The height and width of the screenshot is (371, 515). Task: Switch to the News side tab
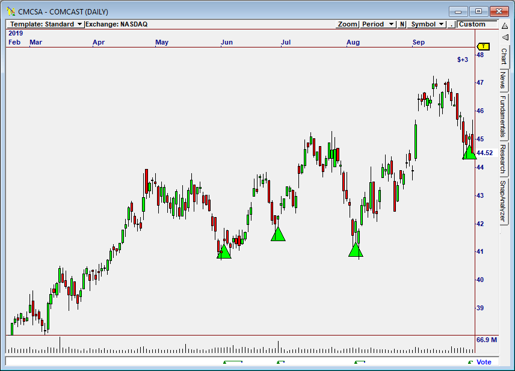(x=504, y=80)
